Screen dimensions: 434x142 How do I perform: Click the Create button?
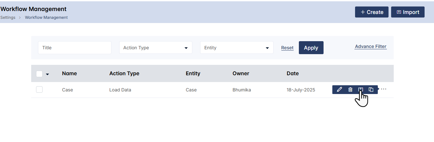pyautogui.click(x=372, y=12)
